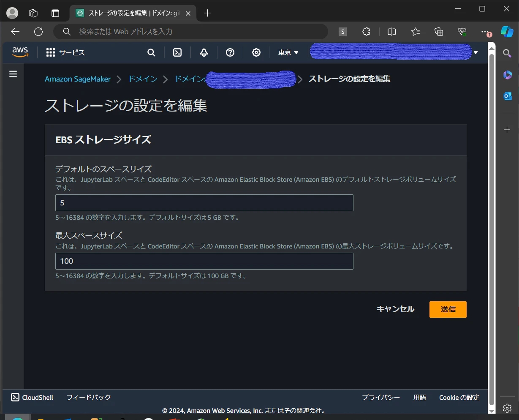Expand the left navigation hamburger menu

13,74
